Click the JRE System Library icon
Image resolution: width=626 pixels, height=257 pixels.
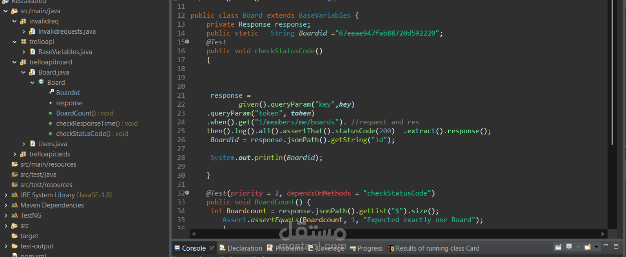14,195
